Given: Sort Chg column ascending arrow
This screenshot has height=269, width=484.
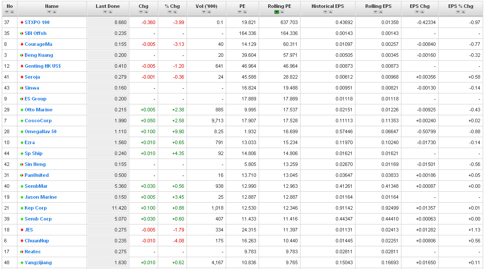Looking at the screenshot, I should coord(146,12).
